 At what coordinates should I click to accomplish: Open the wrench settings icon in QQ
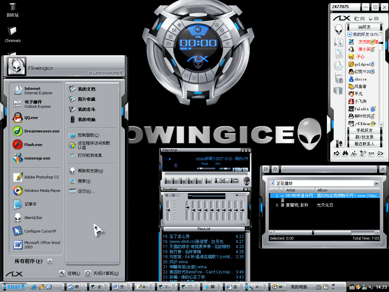click(x=363, y=153)
